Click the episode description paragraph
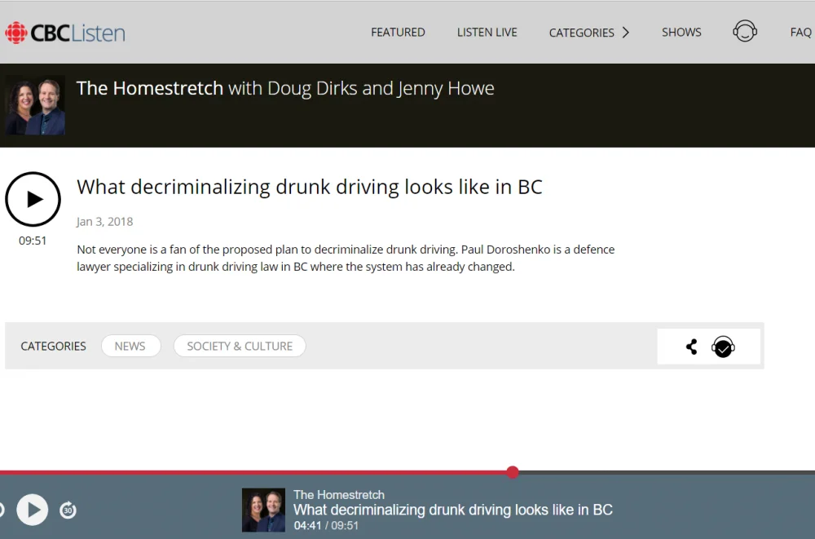 coord(346,258)
